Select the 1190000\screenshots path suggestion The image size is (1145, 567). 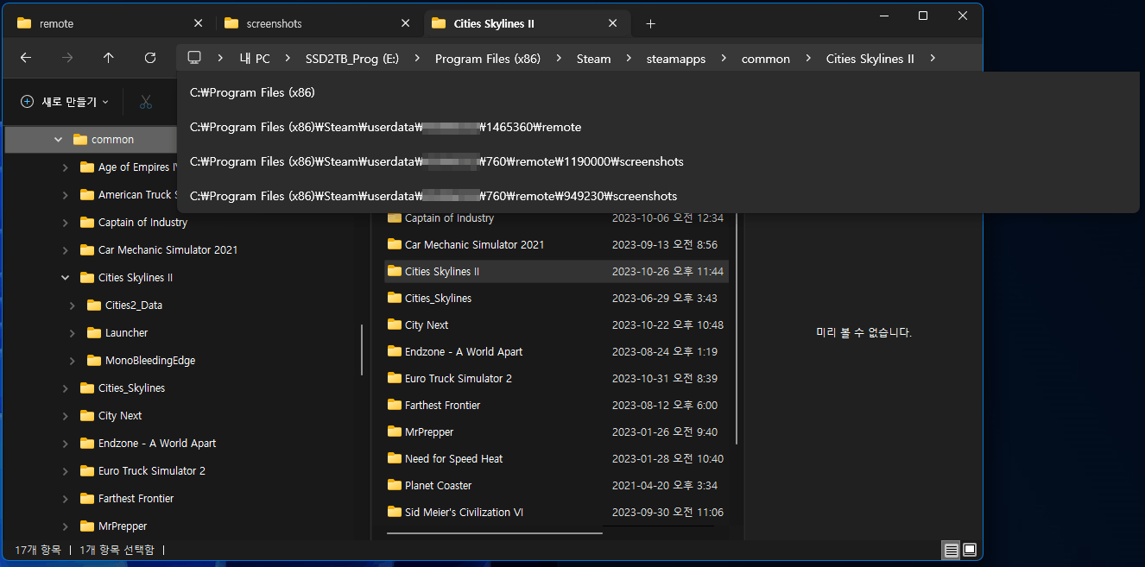[658, 161]
